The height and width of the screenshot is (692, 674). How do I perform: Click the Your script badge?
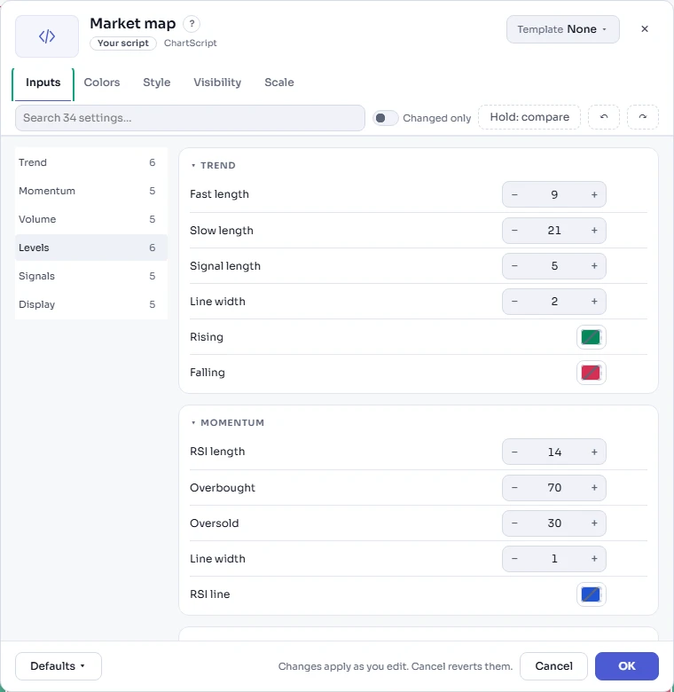pyautogui.click(x=123, y=43)
